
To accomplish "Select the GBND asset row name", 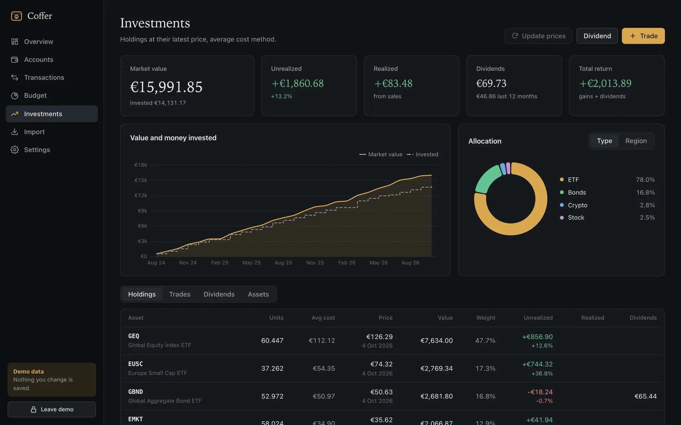I will tap(135, 392).
